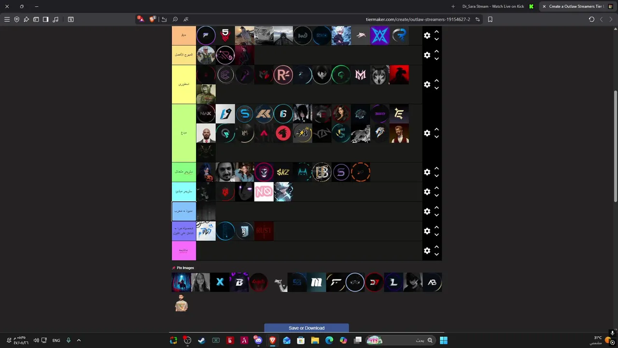Click the magenta bottom tier label
618x348 pixels.
coord(184,250)
